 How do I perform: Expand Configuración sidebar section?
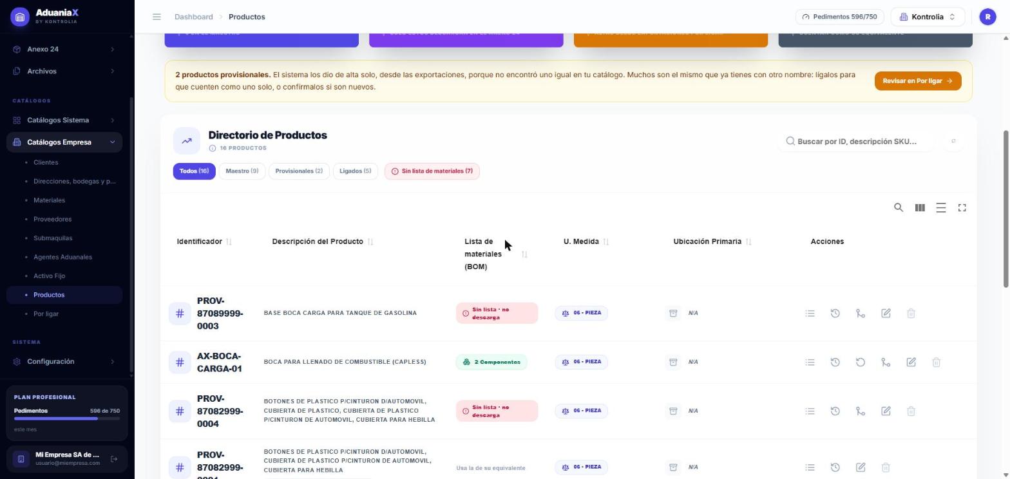(64, 361)
